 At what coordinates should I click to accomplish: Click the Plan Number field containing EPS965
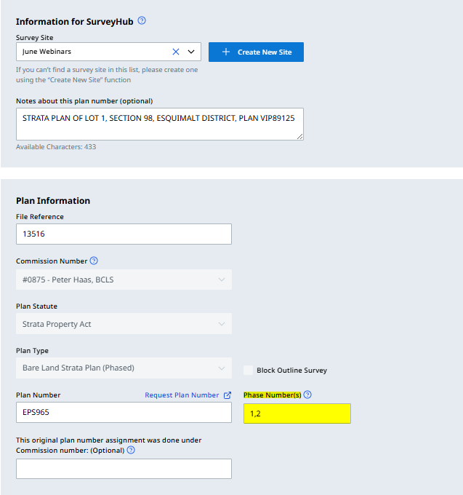[124, 413]
